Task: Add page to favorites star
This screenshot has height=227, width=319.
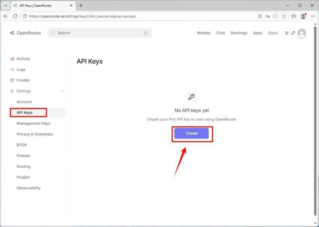Action: point(284,16)
